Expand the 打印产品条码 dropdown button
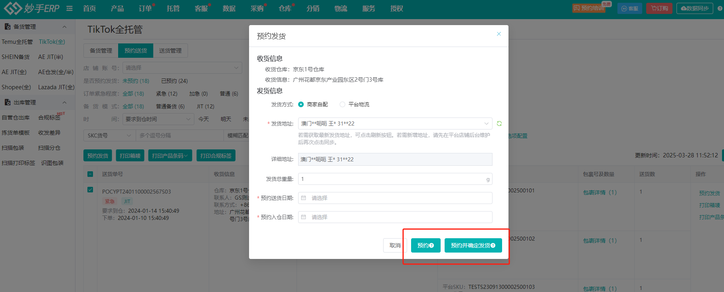The image size is (724, 292). tap(170, 156)
